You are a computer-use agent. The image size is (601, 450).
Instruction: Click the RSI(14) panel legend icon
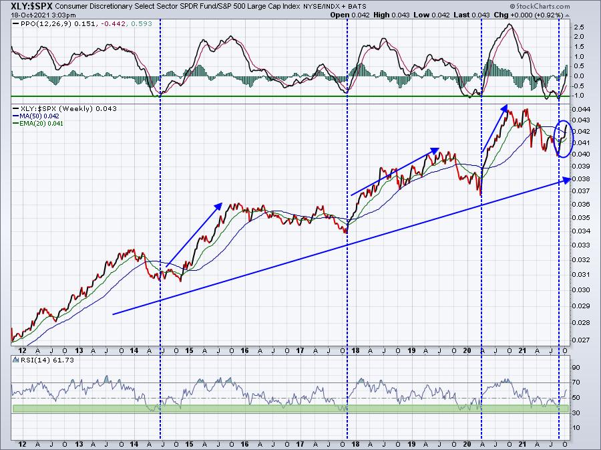point(15,360)
